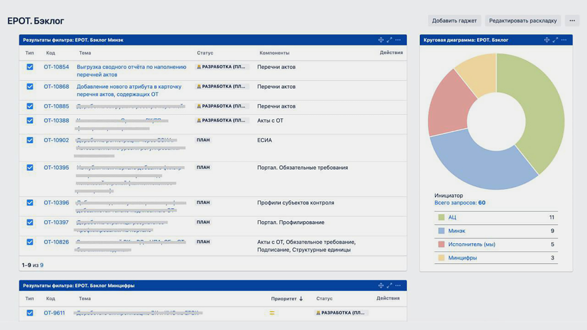Open pie chart gadget options menu

click(x=564, y=40)
